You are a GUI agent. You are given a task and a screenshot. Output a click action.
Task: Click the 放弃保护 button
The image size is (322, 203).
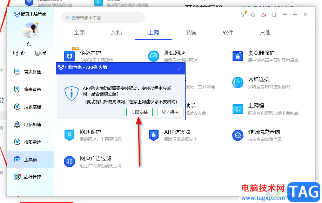[170, 112]
